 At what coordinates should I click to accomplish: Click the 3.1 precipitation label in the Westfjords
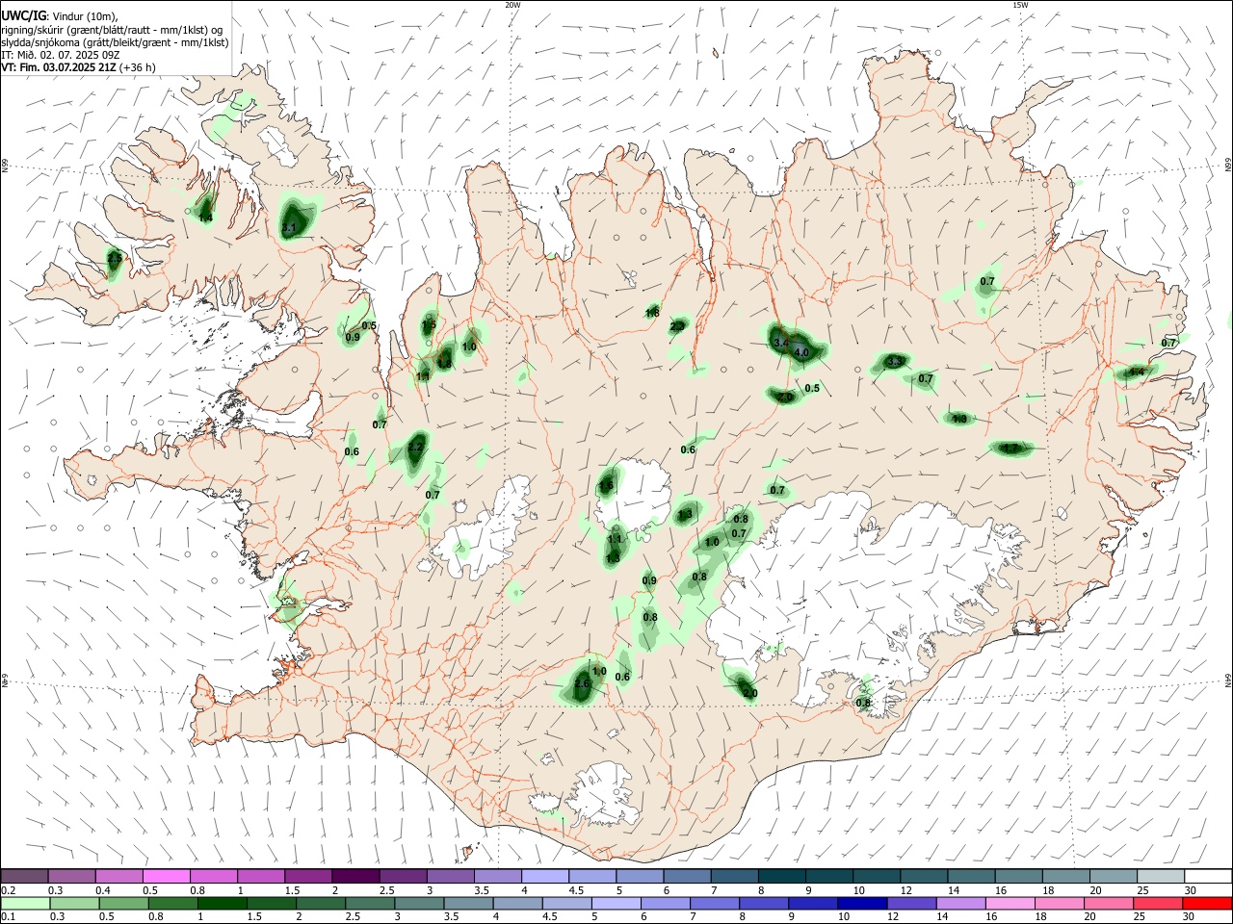point(289,228)
